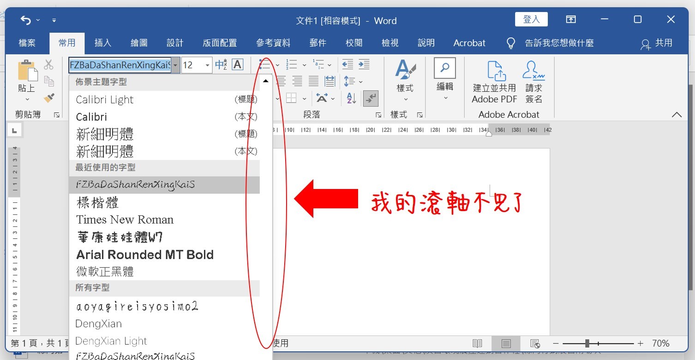Screen dimensions: 695x360
Task: Click the Paste clipboard icon
Action: 27,70
